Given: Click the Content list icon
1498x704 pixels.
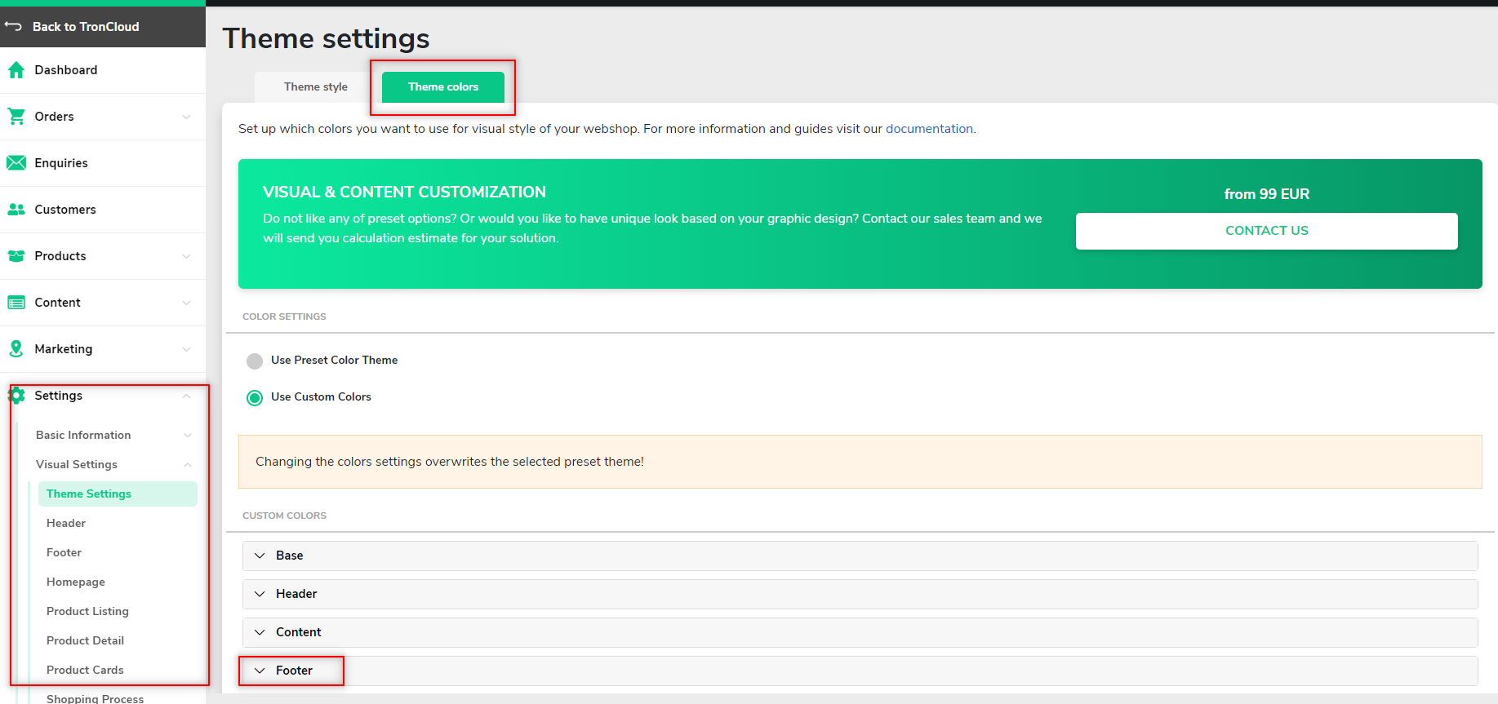Looking at the screenshot, I should coord(16,303).
